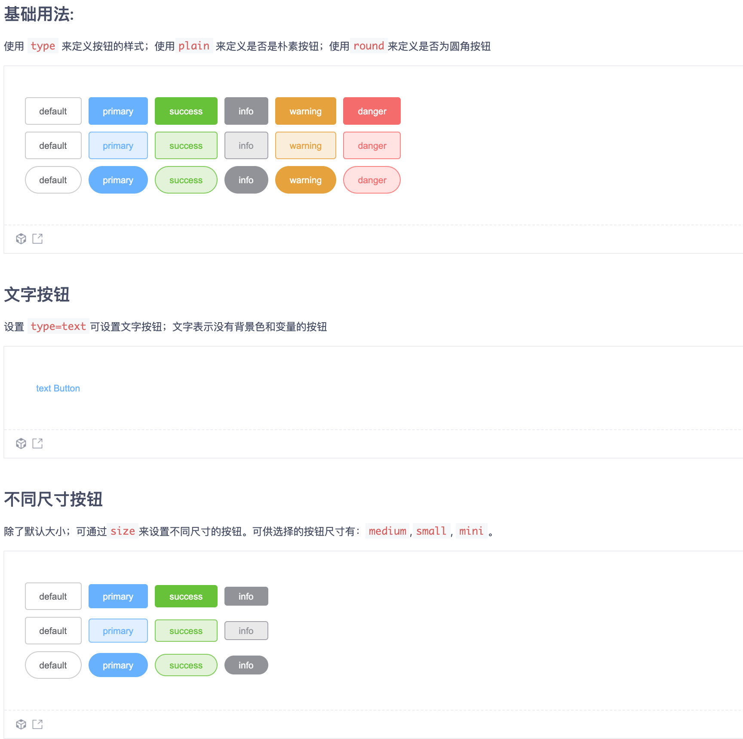The image size is (743, 739).
Task: Click round default button in 不同尺寸按钮 demo
Action: tap(53, 665)
